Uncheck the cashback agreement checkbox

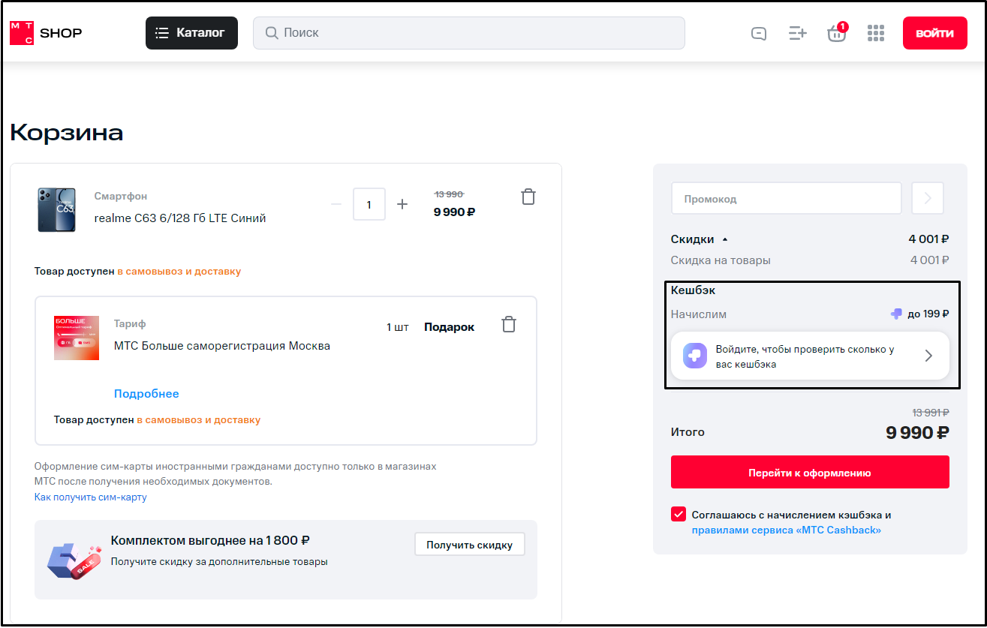point(679,515)
